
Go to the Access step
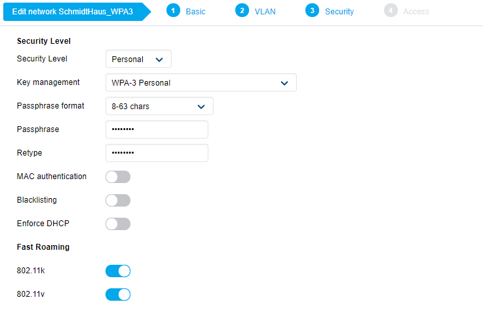(x=416, y=12)
